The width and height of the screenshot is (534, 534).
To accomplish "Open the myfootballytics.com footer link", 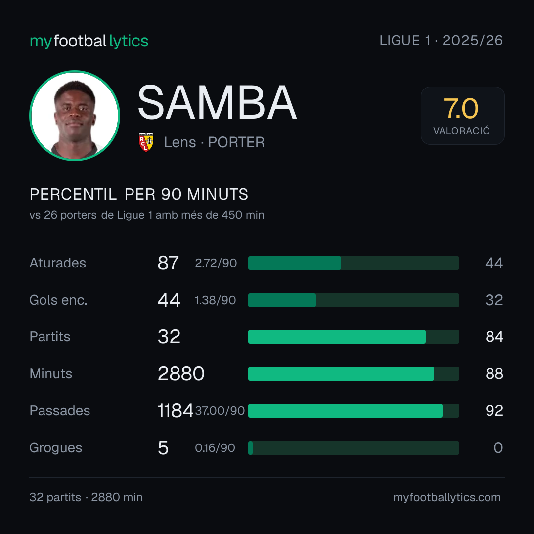I will (x=447, y=497).
